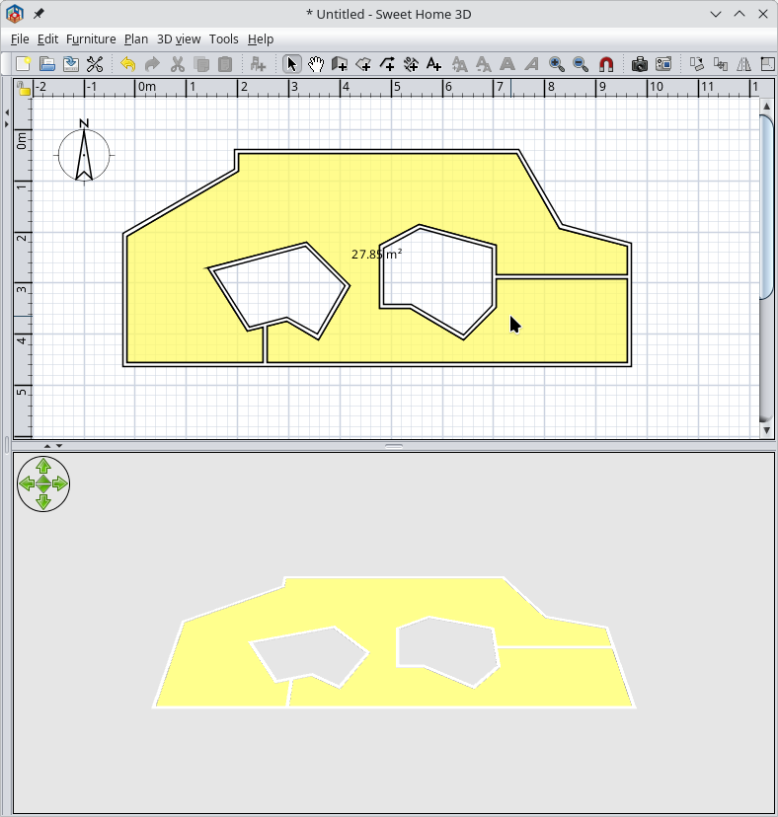Add furniture to home icon
The width and height of the screenshot is (778, 817).
[x=258, y=64]
